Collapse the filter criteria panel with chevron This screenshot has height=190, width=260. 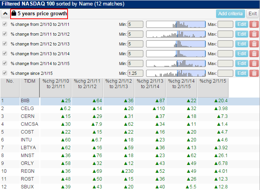[5, 14]
